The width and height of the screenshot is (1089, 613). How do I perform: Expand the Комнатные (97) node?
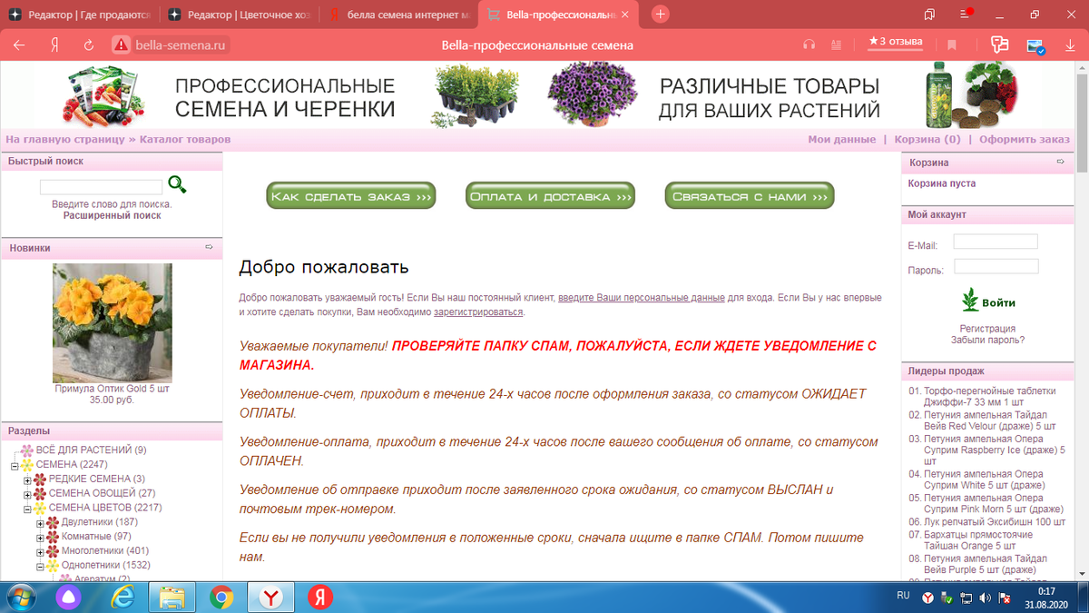tap(40, 538)
